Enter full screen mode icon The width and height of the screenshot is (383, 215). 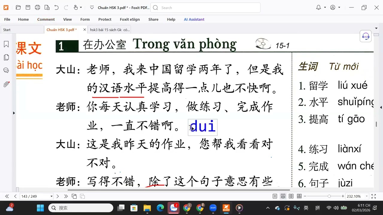pos(373,196)
